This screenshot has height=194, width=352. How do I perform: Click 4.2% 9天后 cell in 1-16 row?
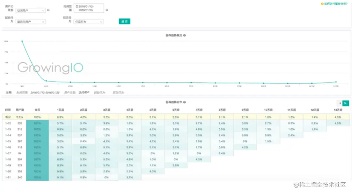[245, 148]
